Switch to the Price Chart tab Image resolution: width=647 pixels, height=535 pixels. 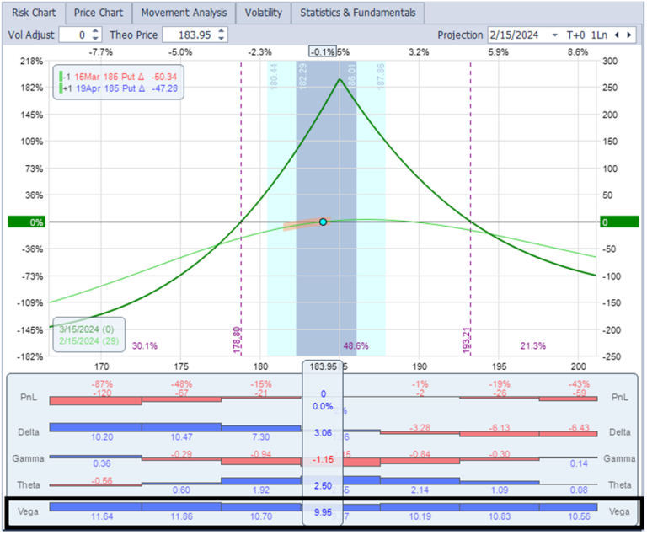pos(98,13)
